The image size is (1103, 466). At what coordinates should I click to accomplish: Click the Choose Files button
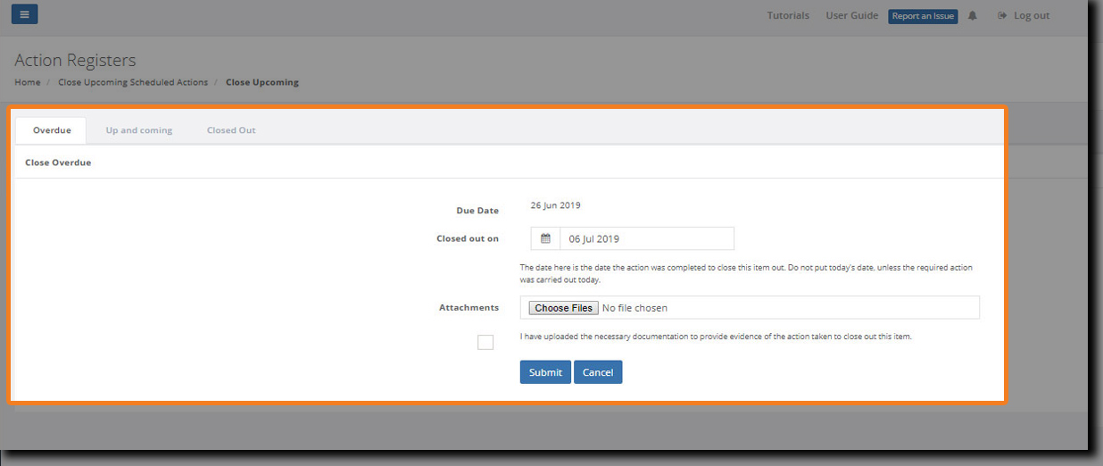pos(564,308)
